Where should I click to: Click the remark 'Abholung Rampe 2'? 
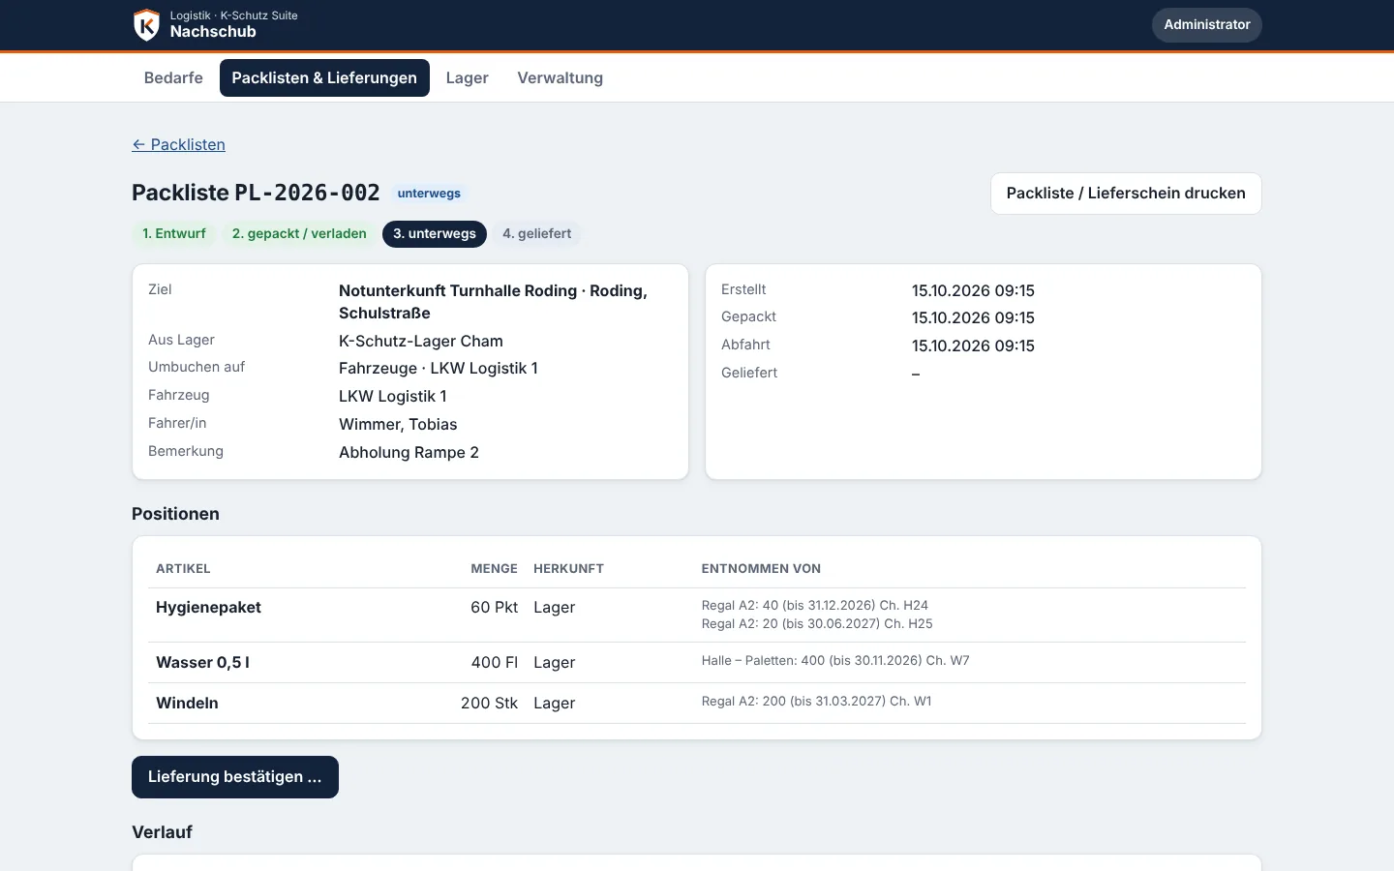(409, 453)
